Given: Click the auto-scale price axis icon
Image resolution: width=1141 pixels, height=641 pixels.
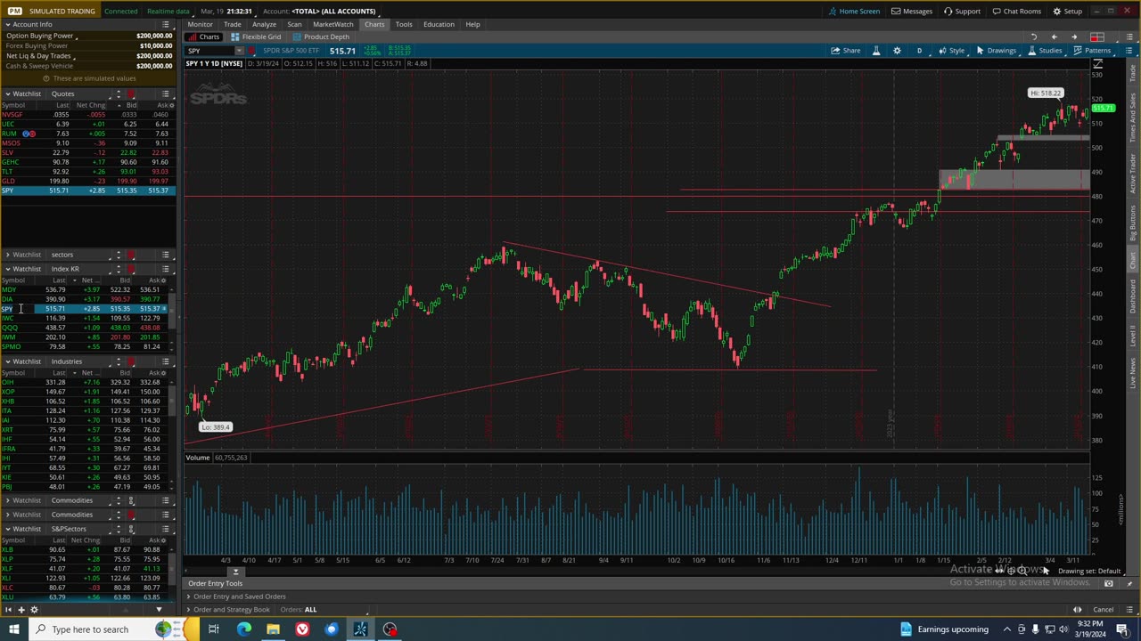Looking at the screenshot, I should coord(1098,64).
